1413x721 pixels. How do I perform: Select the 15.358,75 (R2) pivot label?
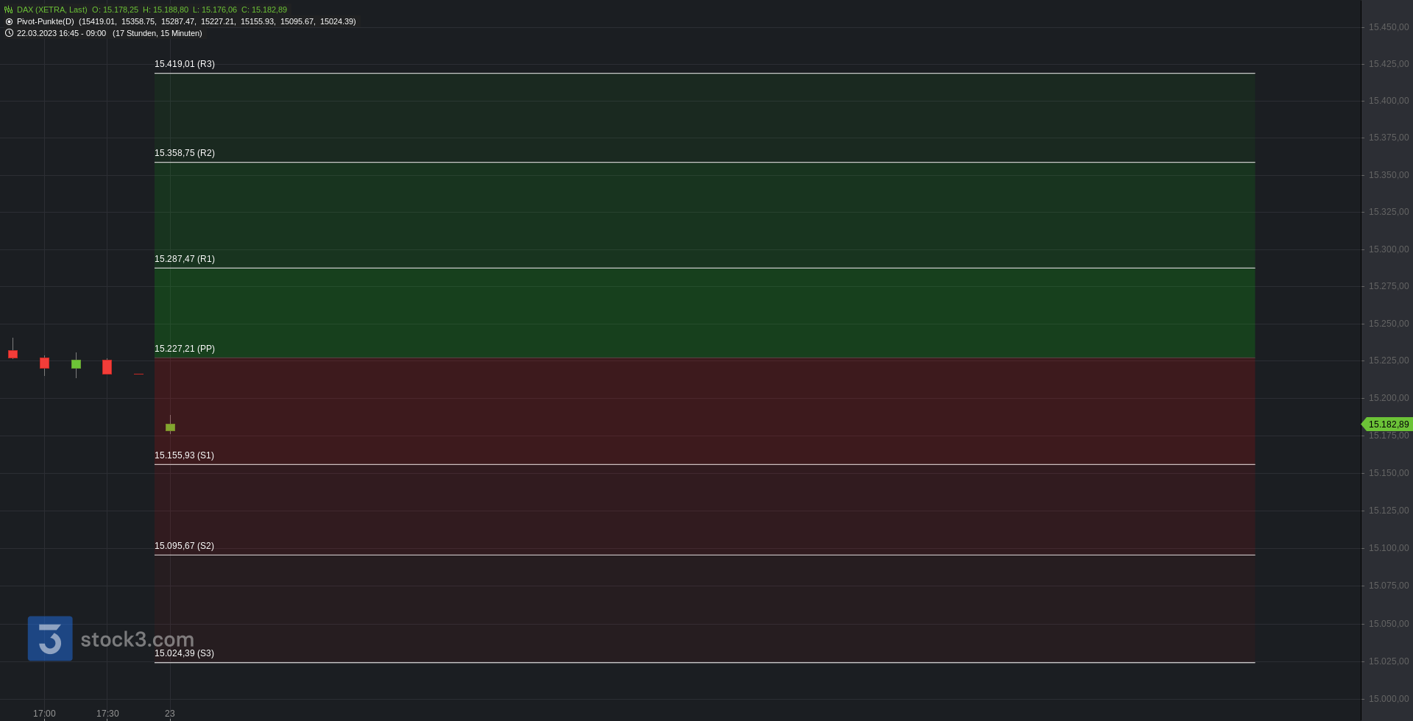pos(185,153)
